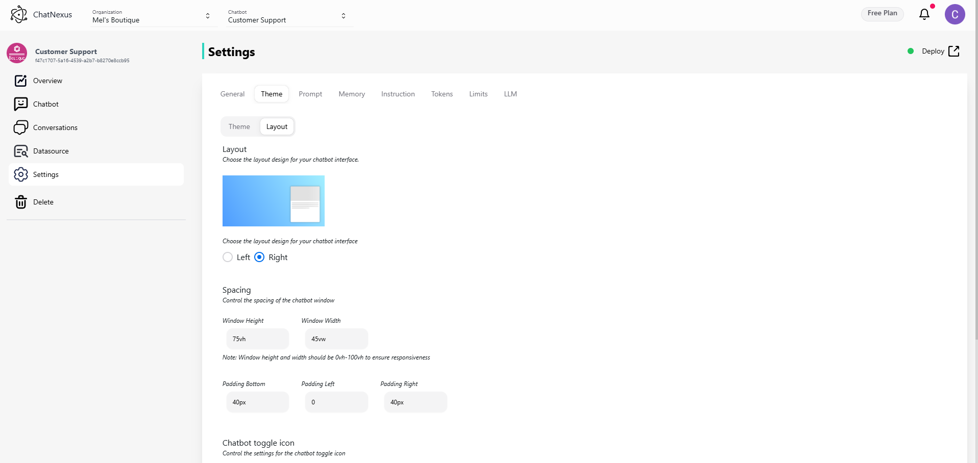The width and height of the screenshot is (978, 463).
Task: Click the Spacing section heading
Action: point(236,290)
